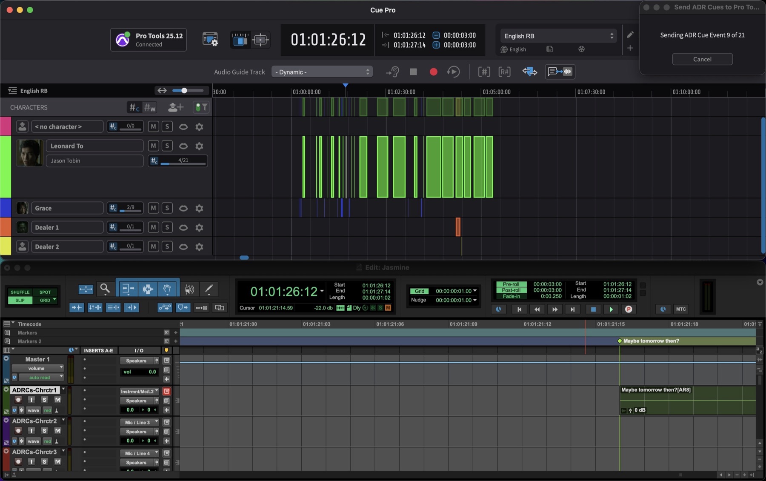
Task: Open the main counter format dropdown arrow
Action: [322, 292]
